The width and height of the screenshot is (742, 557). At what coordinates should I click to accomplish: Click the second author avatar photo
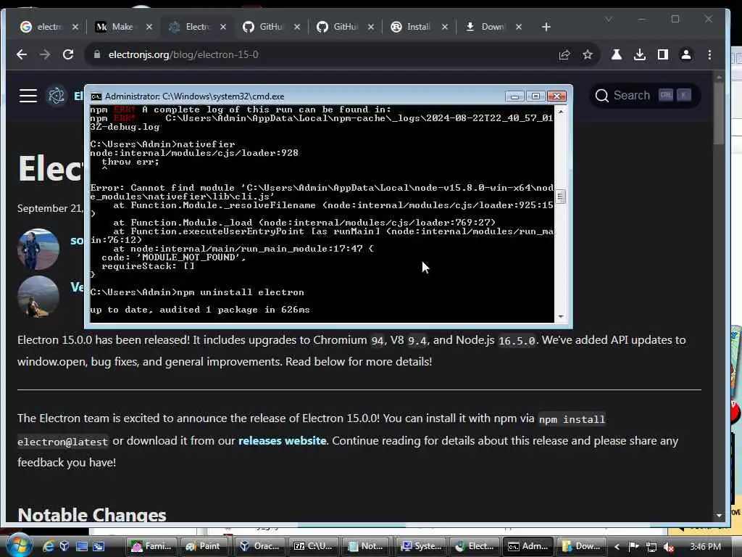38,297
